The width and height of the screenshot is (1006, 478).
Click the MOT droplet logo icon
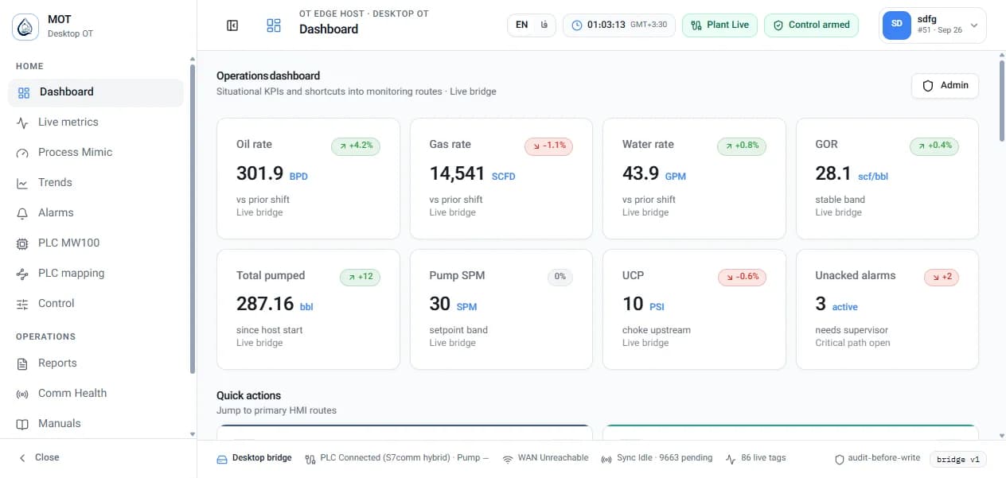(x=26, y=26)
